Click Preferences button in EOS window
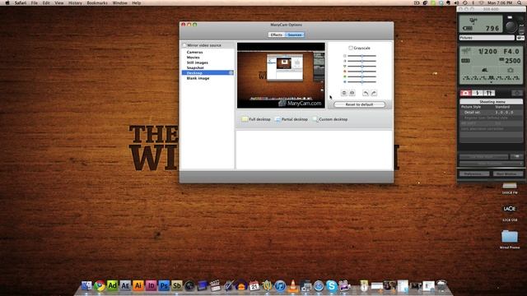 pos(474,173)
